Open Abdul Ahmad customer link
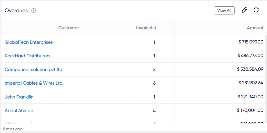267x133 pixels. pos(19,111)
